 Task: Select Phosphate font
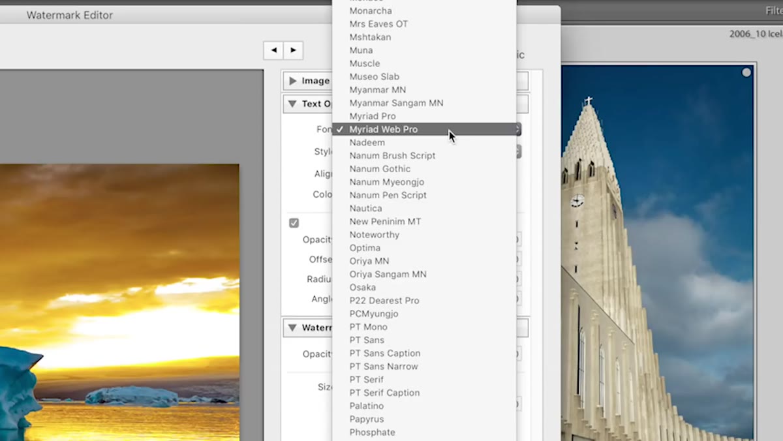point(424,432)
